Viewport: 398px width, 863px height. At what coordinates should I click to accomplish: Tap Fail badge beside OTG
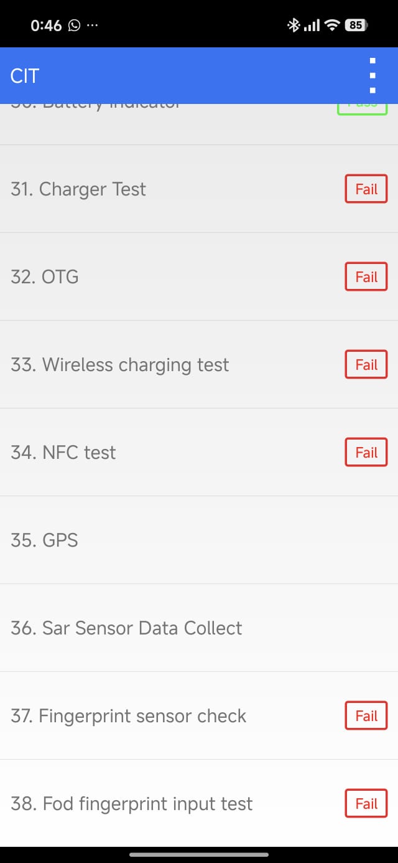pos(366,277)
